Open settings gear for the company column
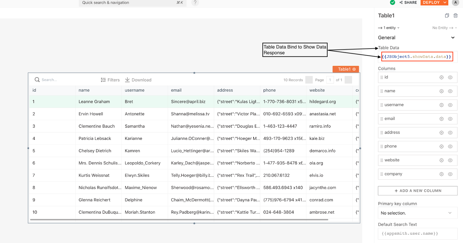 pos(441,174)
